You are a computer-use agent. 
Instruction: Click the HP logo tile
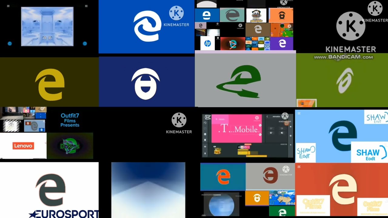tap(208, 43)
